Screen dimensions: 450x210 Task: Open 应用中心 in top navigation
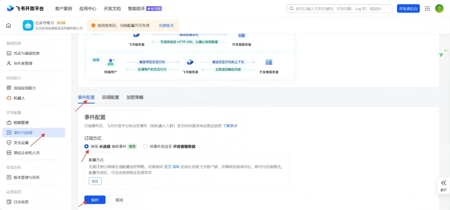pos(88,9)
